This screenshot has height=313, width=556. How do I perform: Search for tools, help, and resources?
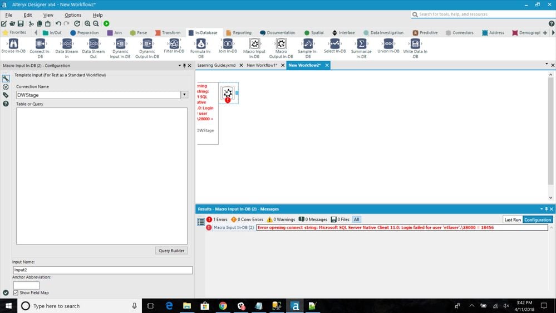pos(483,14)
